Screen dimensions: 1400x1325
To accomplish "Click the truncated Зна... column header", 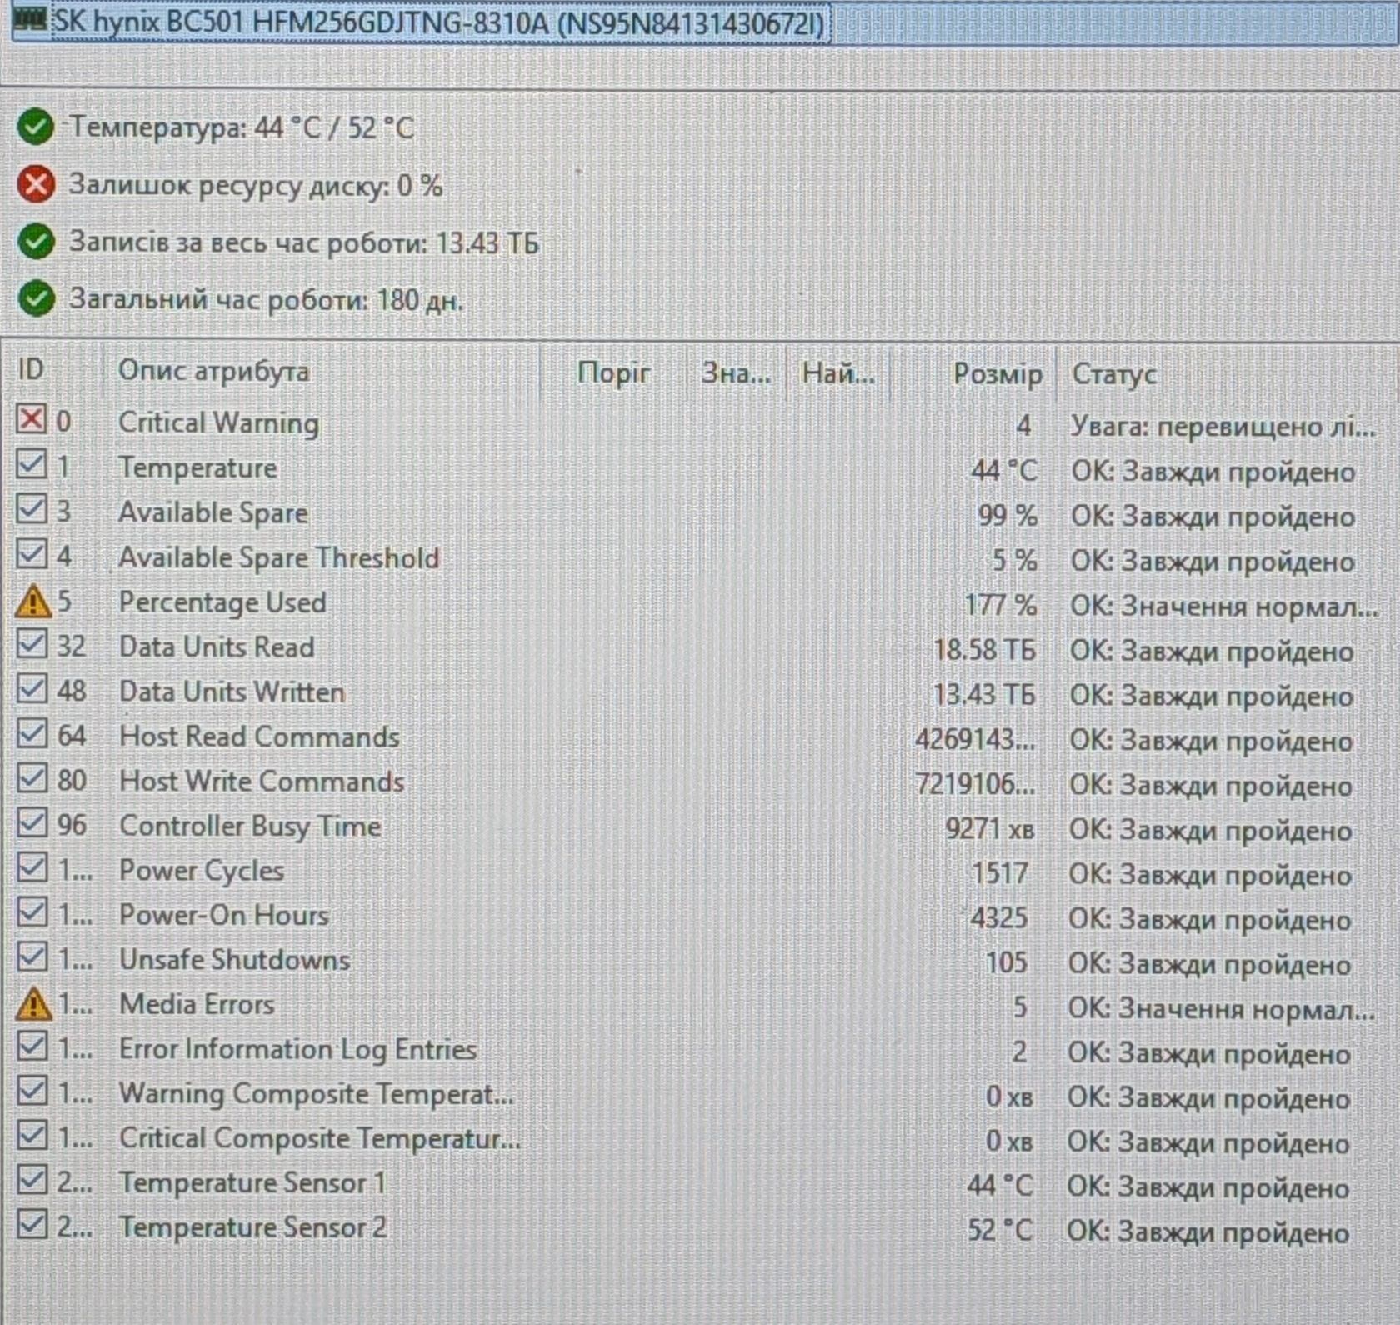I will pos(736,372).
